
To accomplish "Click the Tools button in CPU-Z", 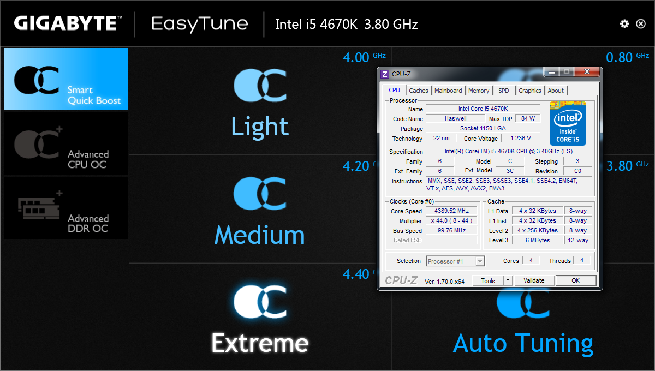I will pyautogui.click(x=488, y=280).
